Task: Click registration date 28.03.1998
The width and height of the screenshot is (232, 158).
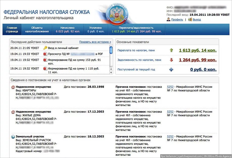Action: pyautogui.click(x=96, y=87)
